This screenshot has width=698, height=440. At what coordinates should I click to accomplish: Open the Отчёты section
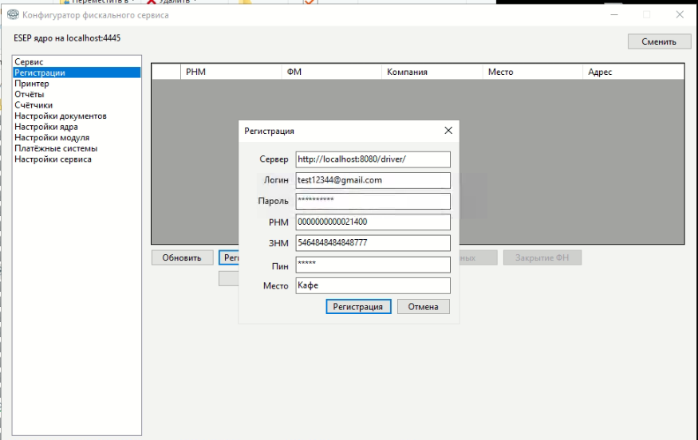click(77, 94)
